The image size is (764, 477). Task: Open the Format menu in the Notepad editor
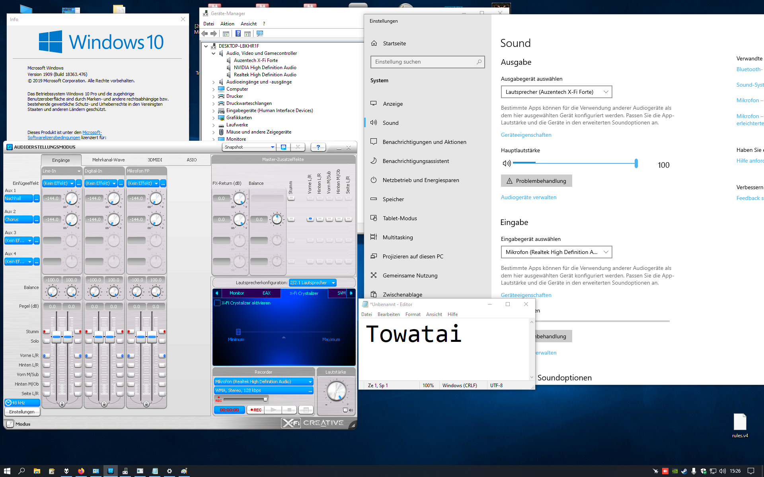[x=413, y=314]
